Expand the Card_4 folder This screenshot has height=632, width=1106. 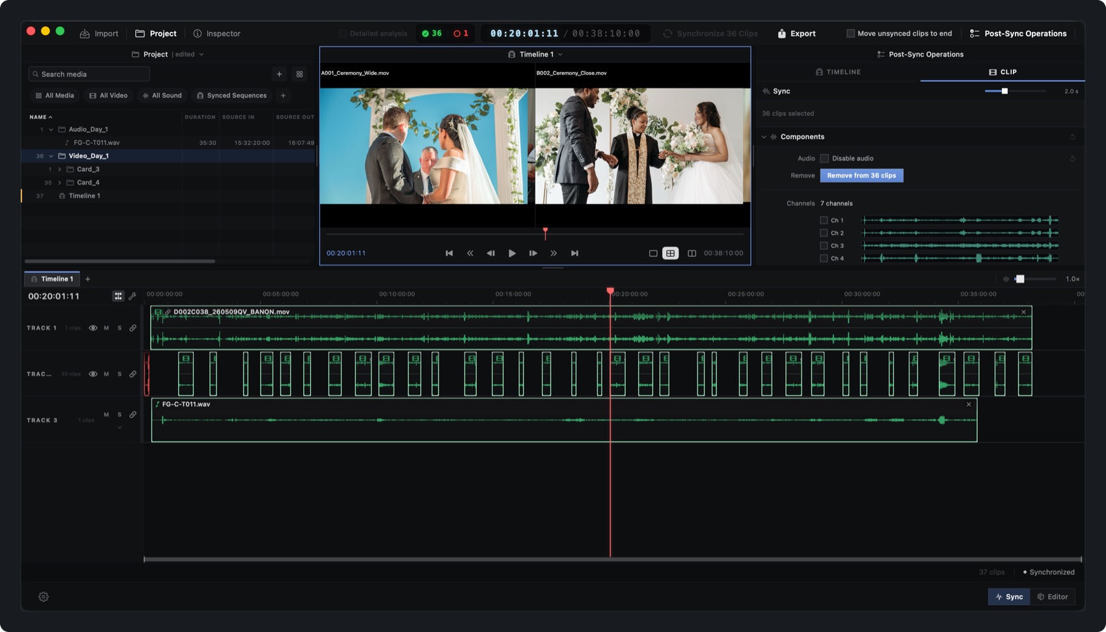[59, 183]
